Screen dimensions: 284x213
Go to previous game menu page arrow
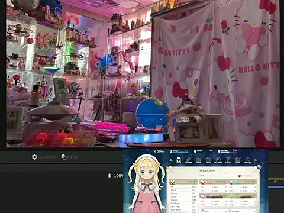point(171,160)
